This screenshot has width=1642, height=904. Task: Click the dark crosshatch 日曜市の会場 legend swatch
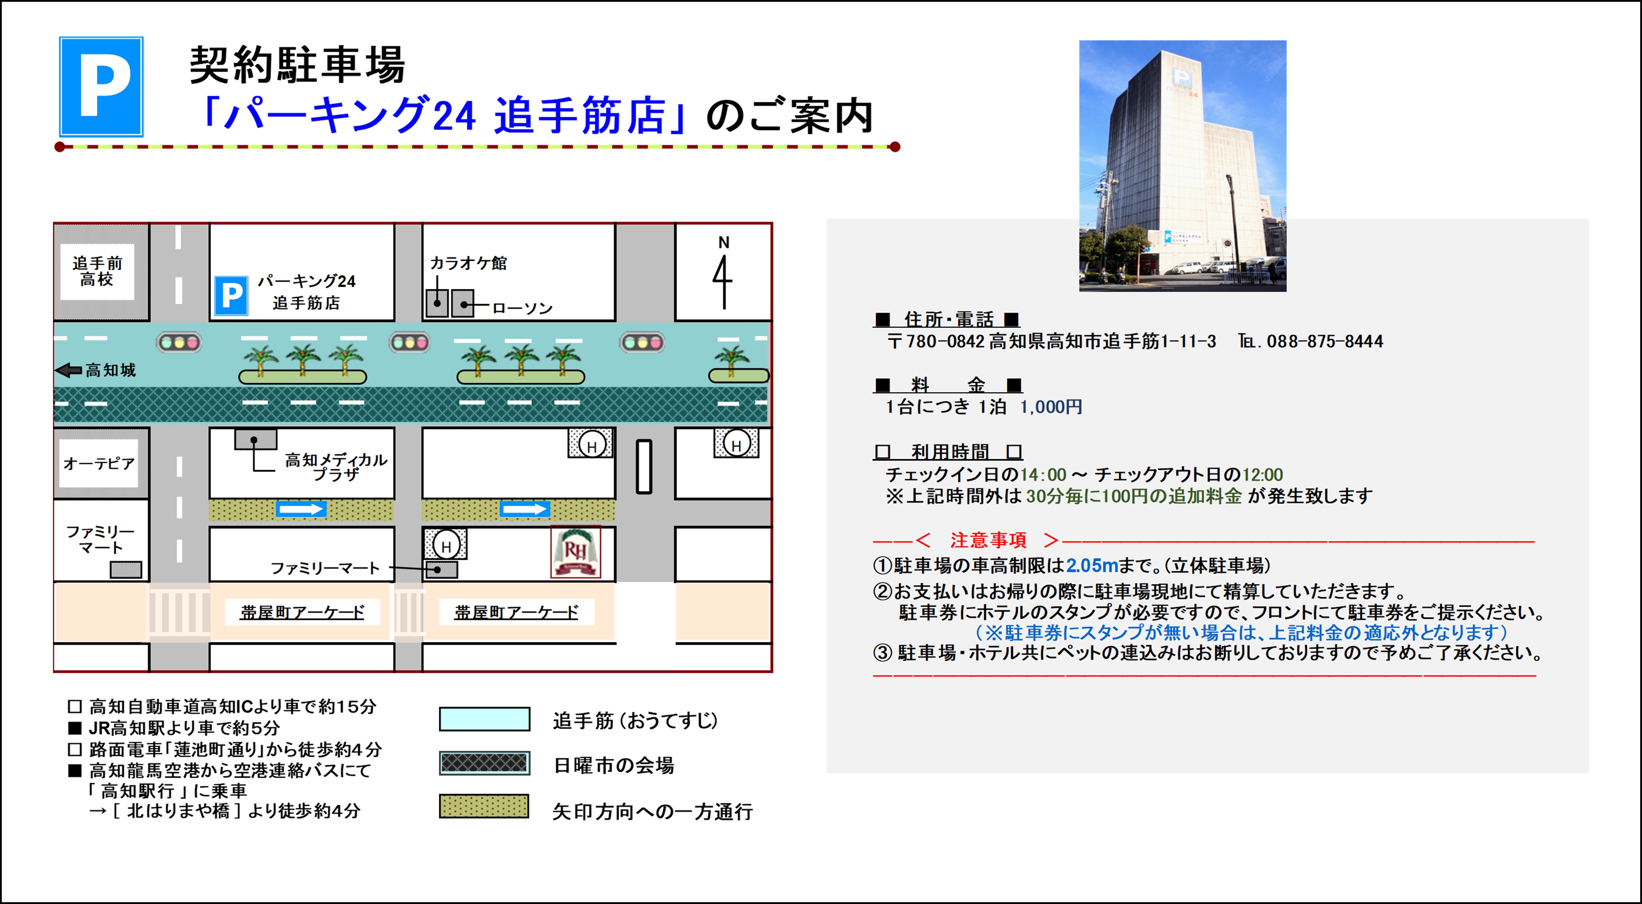[x=484, y=763]
